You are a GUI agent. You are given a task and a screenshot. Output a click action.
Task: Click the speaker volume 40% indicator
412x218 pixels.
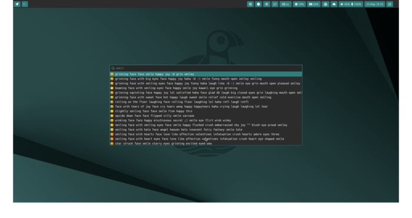point(345,4)
